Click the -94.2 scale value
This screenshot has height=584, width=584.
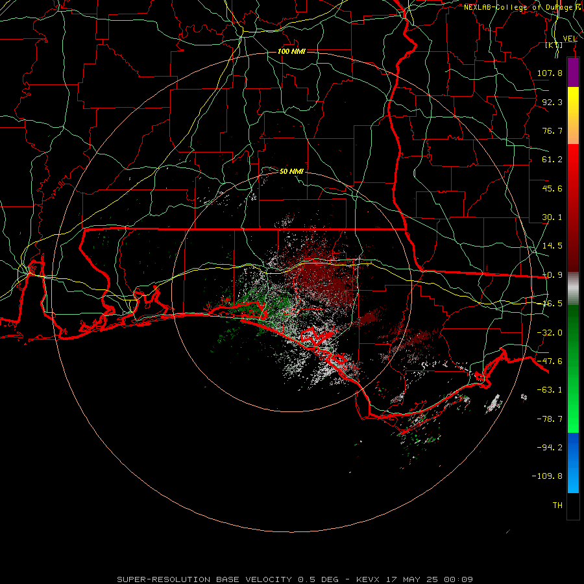click(550, 448)
